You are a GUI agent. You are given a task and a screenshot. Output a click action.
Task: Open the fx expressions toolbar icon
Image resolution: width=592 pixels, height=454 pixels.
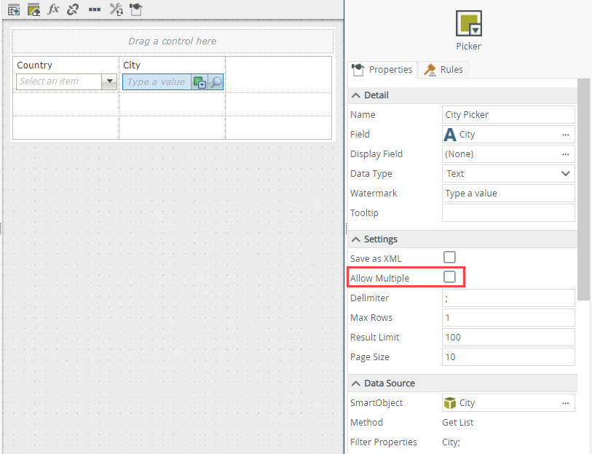[53, 9]
